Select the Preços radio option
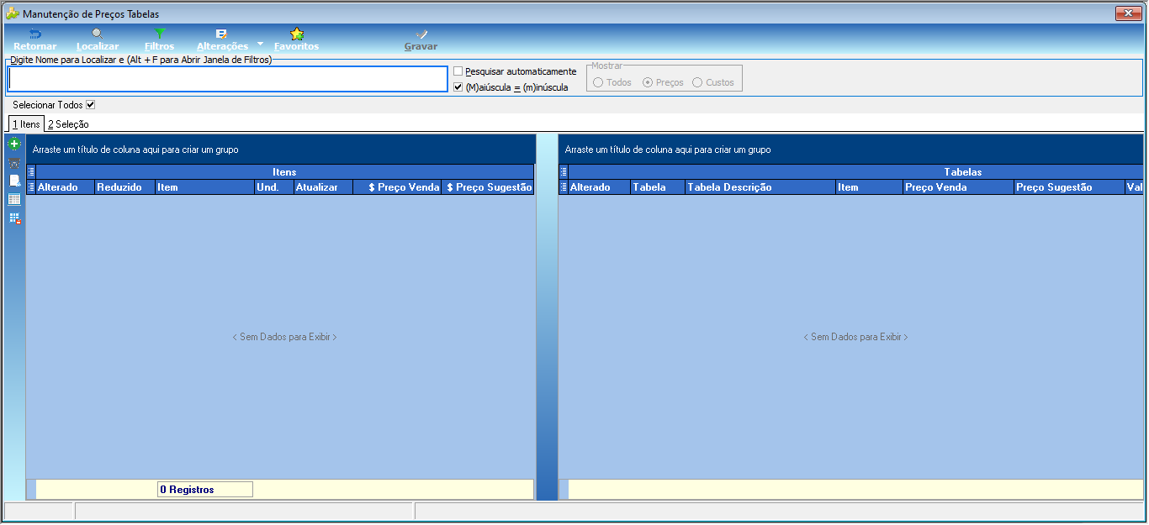This screenshot has width=1149, height=525. (x=648, y=82)
